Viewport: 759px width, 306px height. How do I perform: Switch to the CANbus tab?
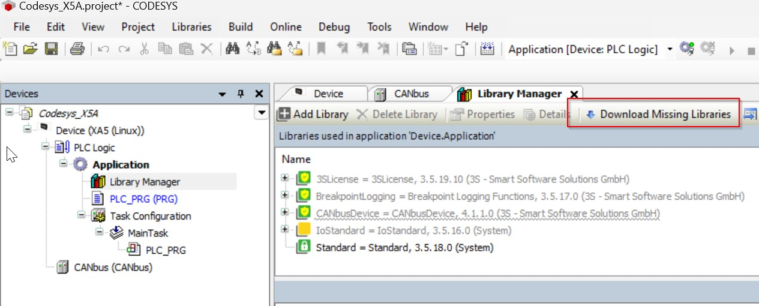tap(409, 94)
